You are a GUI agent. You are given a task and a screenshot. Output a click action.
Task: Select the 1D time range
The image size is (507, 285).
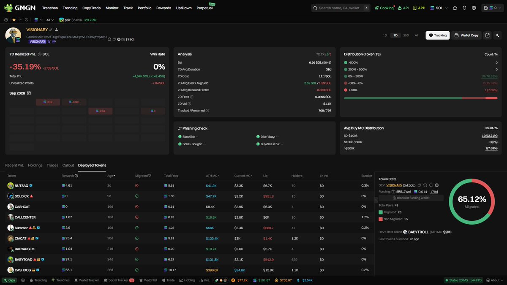[x=385, y=35]
